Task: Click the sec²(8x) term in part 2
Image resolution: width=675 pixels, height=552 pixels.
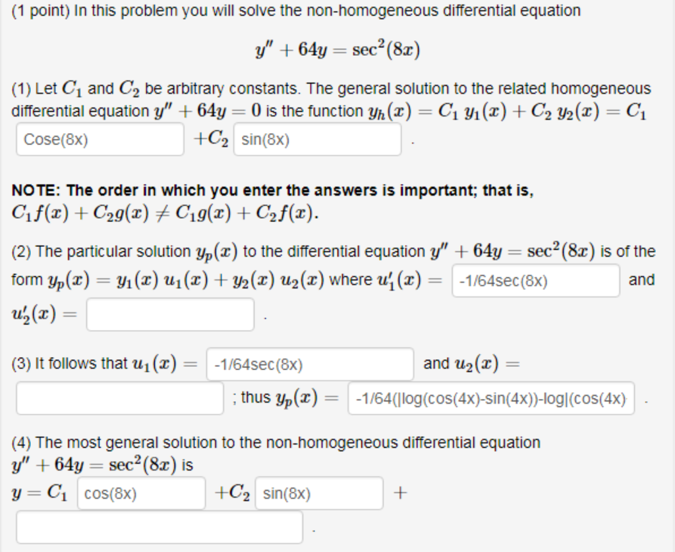Action: point(558,250)
